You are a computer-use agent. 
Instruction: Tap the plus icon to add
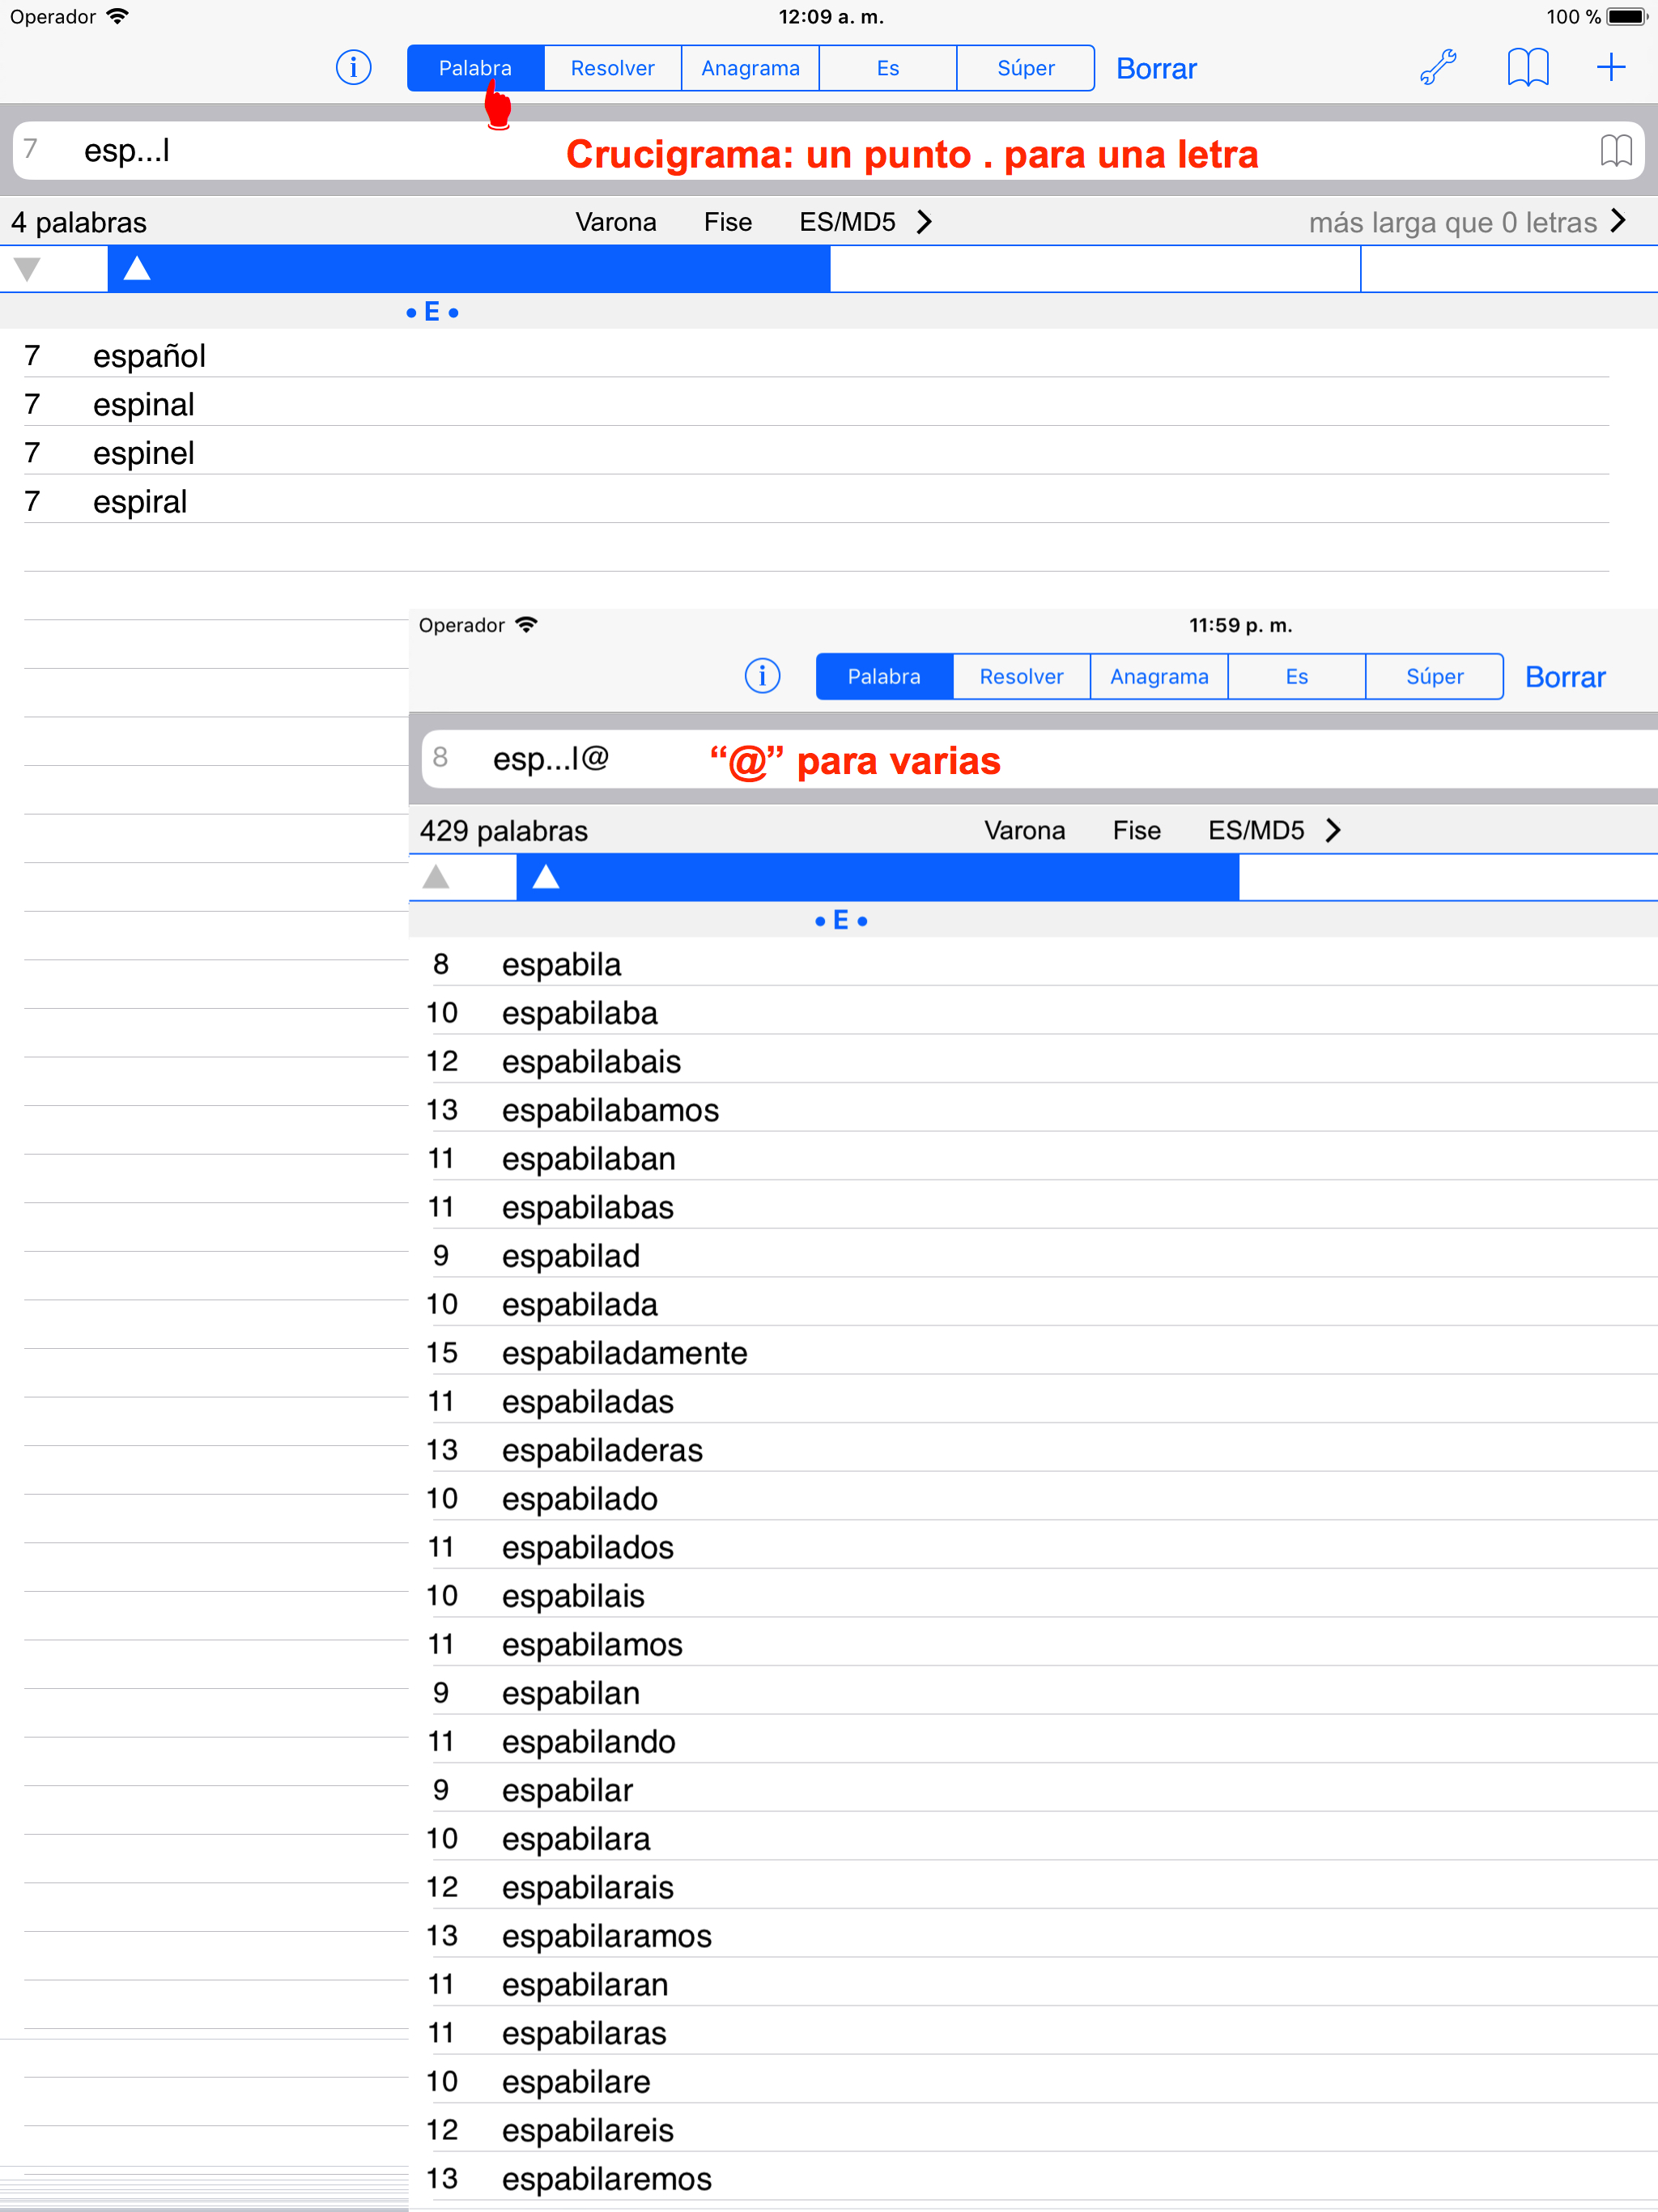pyautogui.click(x=1610, y=68)
